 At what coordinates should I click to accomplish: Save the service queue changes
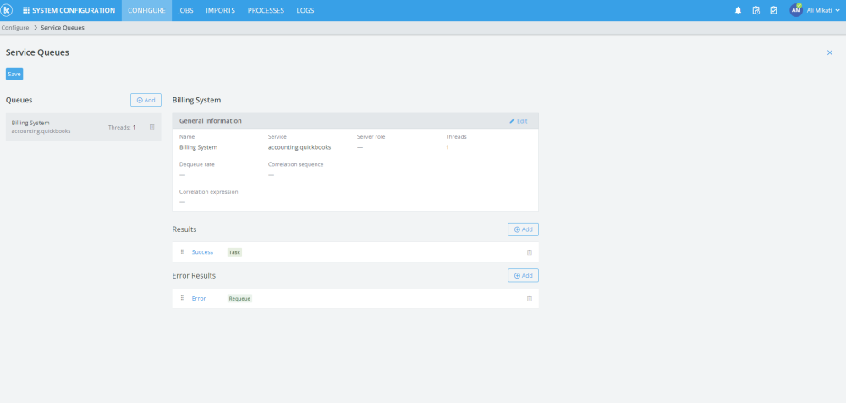pyautogui.click(x=14, y=74)
